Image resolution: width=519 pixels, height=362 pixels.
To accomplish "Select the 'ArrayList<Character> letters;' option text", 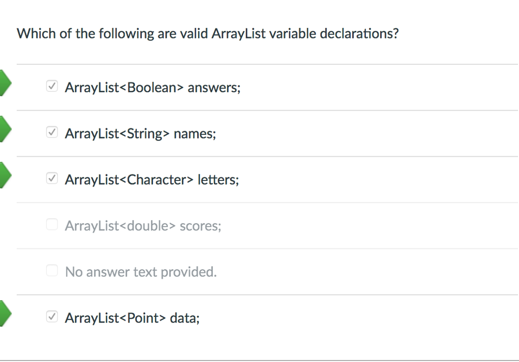I will click(x=152, y=180).
